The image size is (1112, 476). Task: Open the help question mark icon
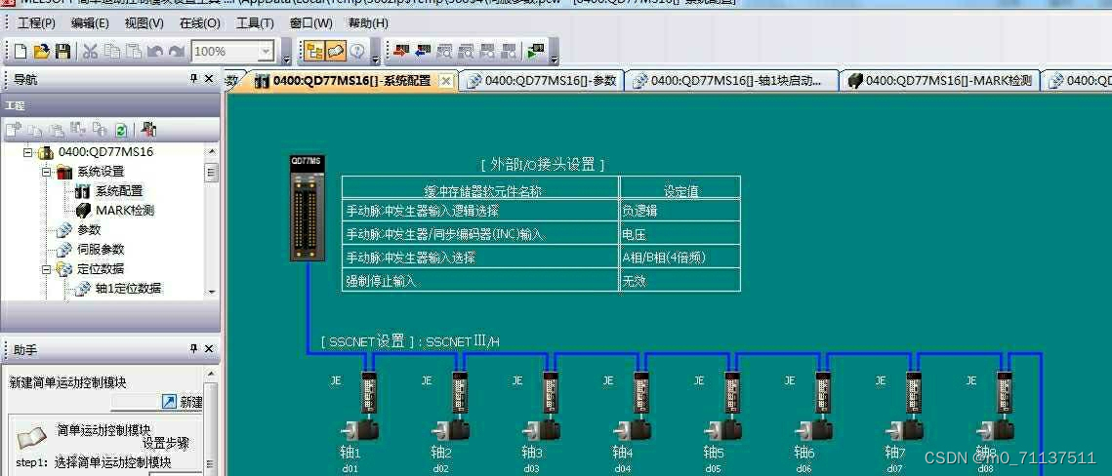[356, 51]
